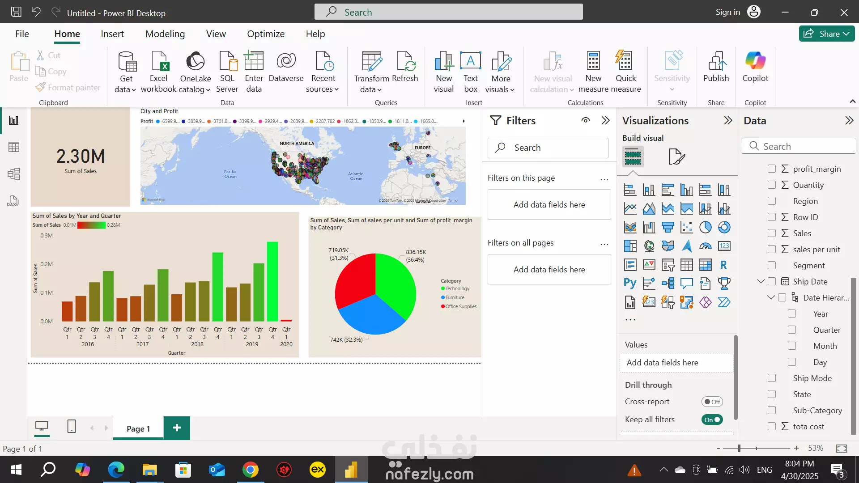Open Chrome from the taskbar
The width and height of the screenshot is (859, 483).
tap(251, 470)
